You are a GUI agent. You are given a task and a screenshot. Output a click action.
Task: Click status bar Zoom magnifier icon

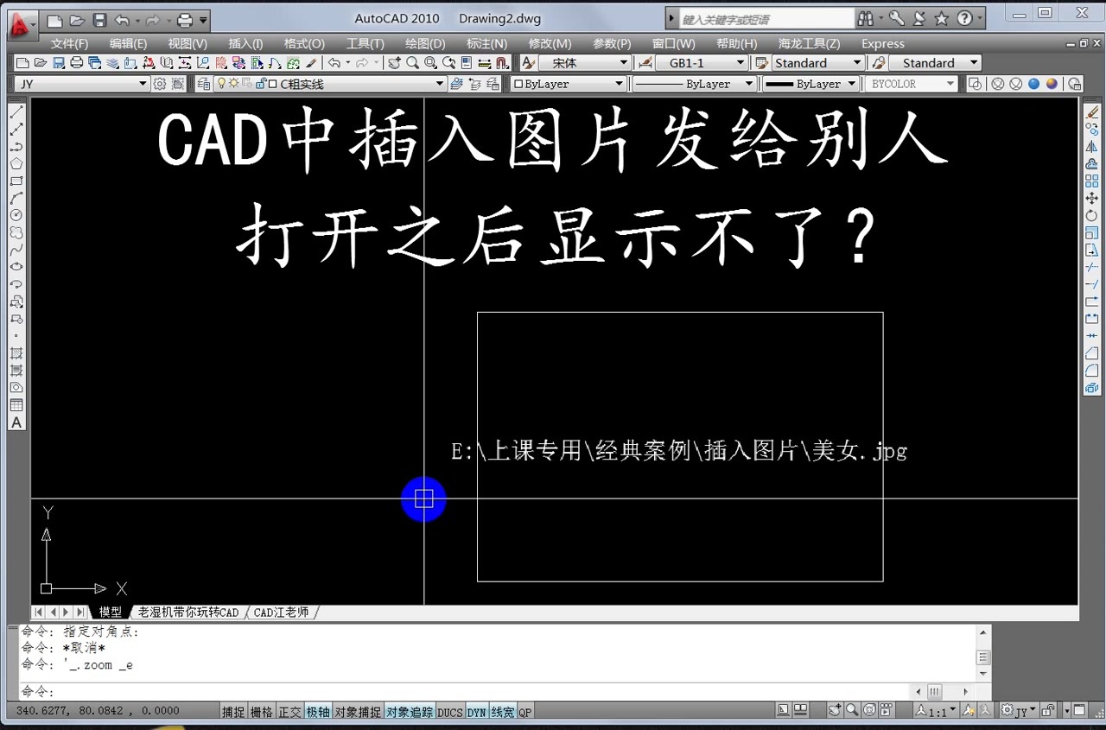852,710
